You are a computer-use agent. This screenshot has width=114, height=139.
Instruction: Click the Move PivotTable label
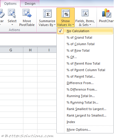(x=27, y=23)
